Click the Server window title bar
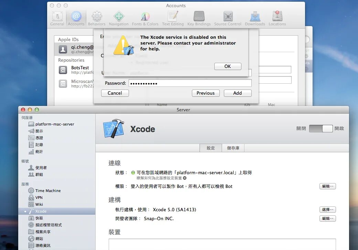 click(183, 110)
